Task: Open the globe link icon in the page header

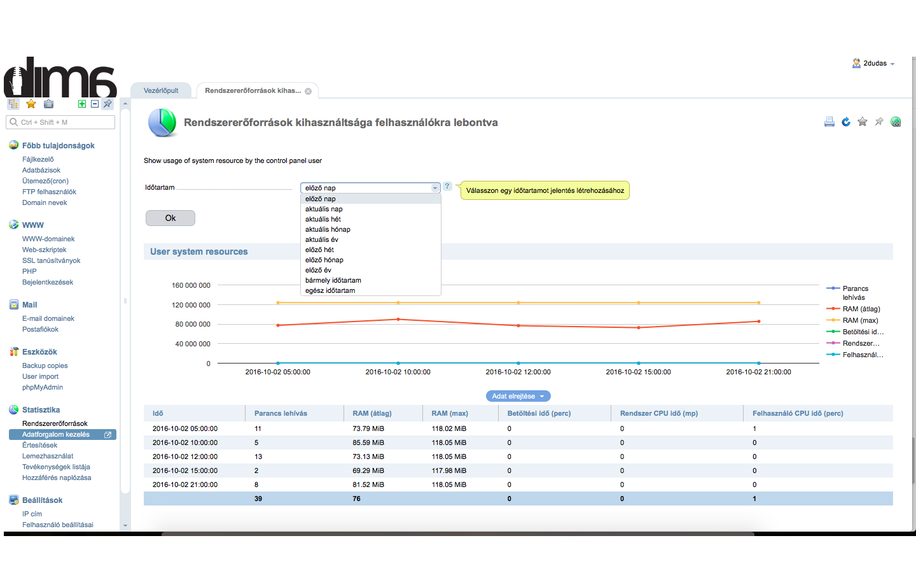Action: (895, 122)
